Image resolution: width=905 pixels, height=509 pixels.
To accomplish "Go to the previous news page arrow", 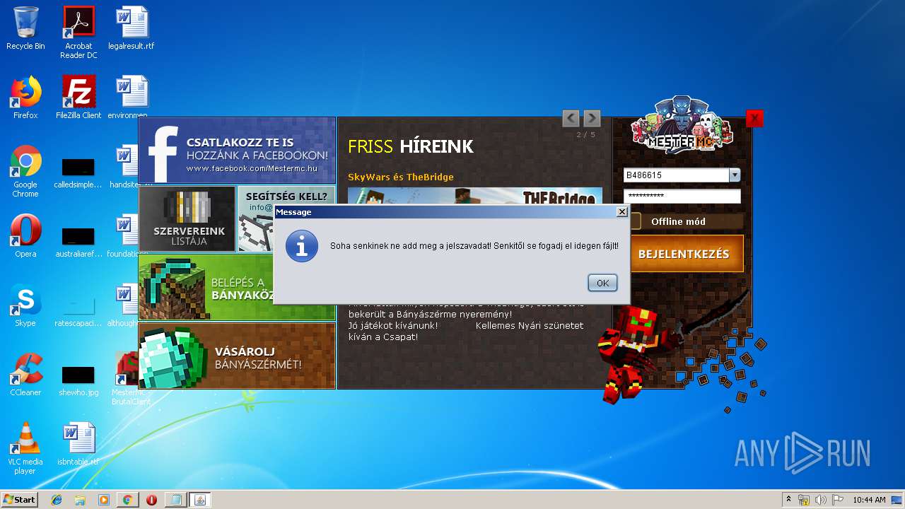I will click(x=571, y=118).
